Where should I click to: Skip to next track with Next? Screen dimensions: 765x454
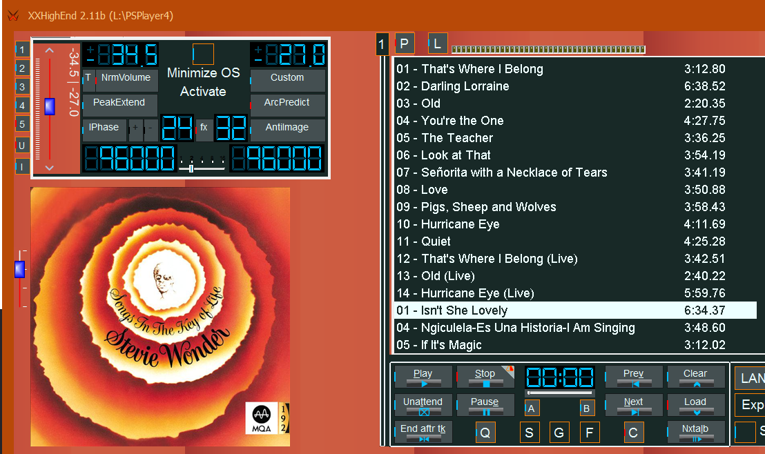pyautogui.click(x=633, y=405)
